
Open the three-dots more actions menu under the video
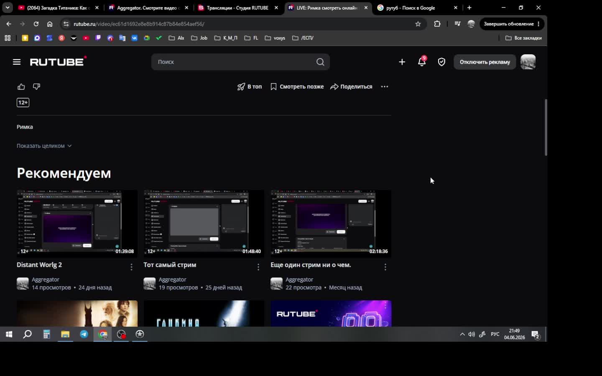(385, 86)
